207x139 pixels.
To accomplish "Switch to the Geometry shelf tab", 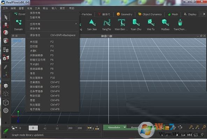I will (x=124, y=14).
